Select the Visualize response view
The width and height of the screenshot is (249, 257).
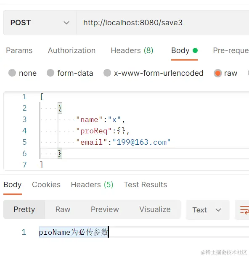pos(155,209)
